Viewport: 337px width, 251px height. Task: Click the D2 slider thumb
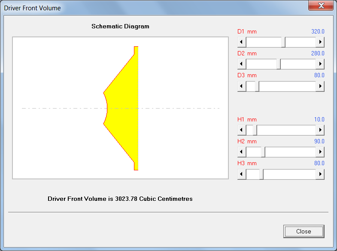click(x=278, y=64)
